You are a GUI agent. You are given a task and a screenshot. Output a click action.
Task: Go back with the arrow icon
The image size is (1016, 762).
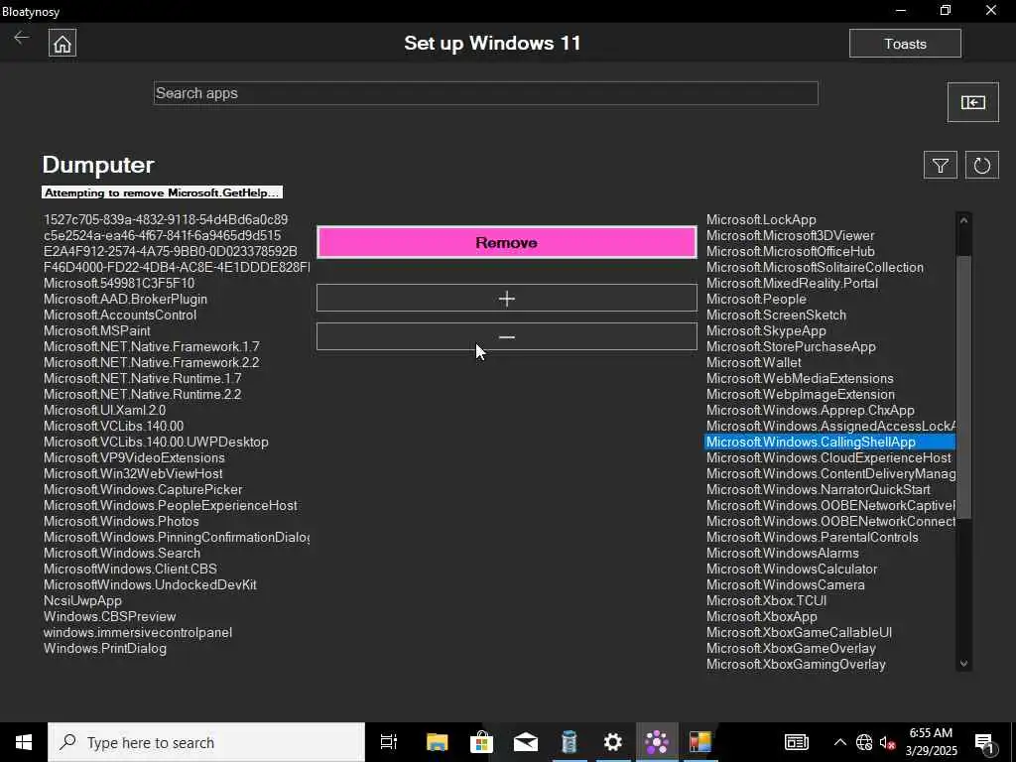(22, 38)
